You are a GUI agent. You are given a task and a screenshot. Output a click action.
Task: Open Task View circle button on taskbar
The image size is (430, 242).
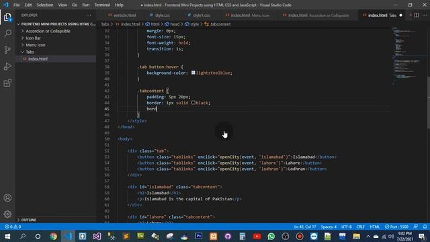[x=38, y=236]
